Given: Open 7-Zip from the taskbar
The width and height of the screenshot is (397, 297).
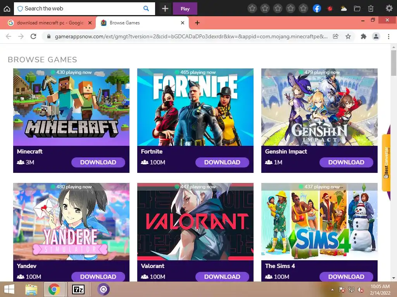Looking at the screenshot, I should [78, 289].
